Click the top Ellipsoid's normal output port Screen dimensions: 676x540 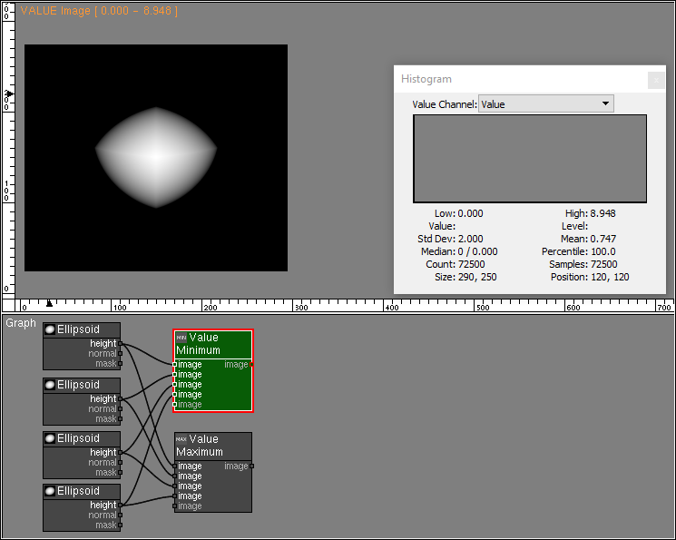pyautogui.click(x=121, y=354)
